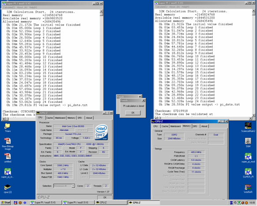Screen dimensions: 257x206
Task: Select the ScienceMark2 desktop icon
Action: tap(248, 127)
